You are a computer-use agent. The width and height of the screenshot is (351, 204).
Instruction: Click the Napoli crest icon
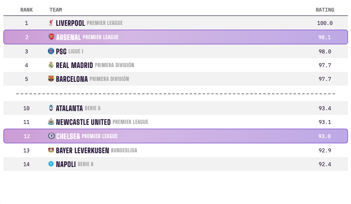click(51, 164)
